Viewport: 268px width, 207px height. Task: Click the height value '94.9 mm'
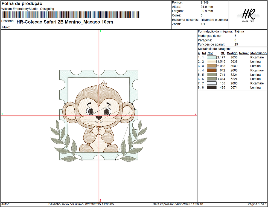coord(207,7)
